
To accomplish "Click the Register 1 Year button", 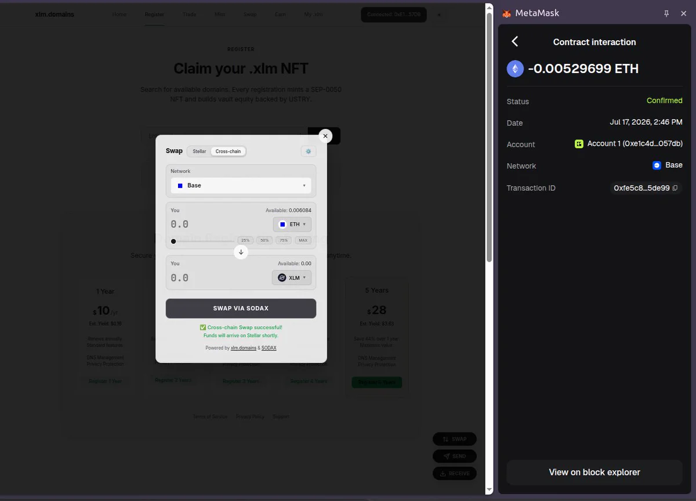I will (105, 381).
